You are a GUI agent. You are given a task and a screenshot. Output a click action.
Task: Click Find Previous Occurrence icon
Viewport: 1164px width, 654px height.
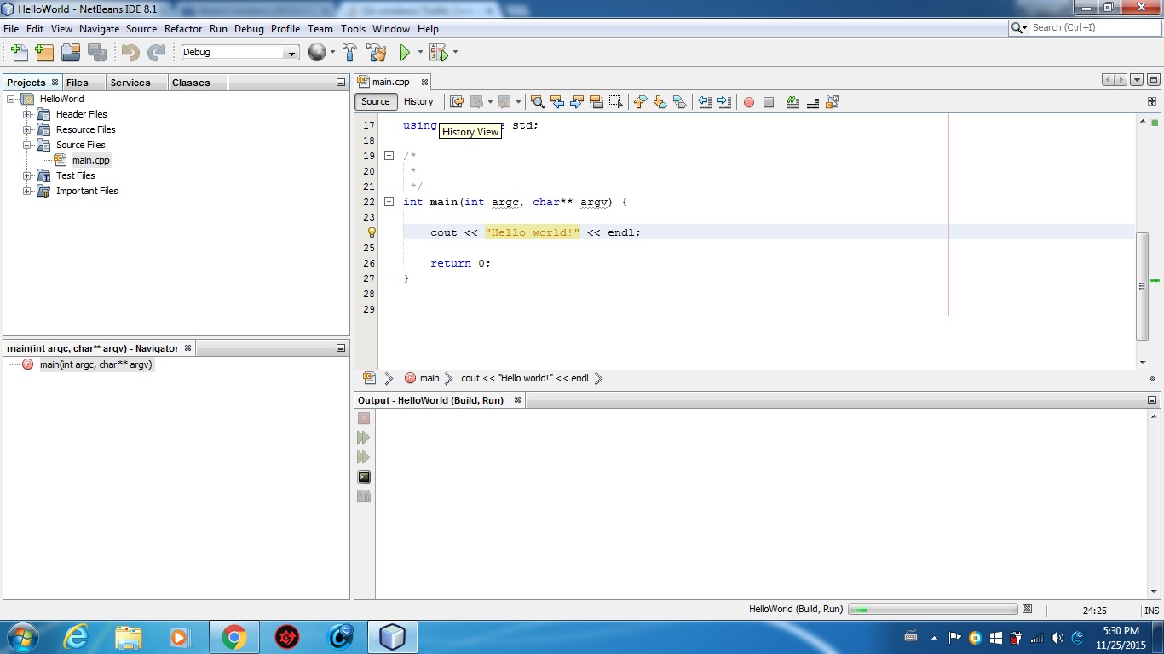click(557, 102)
